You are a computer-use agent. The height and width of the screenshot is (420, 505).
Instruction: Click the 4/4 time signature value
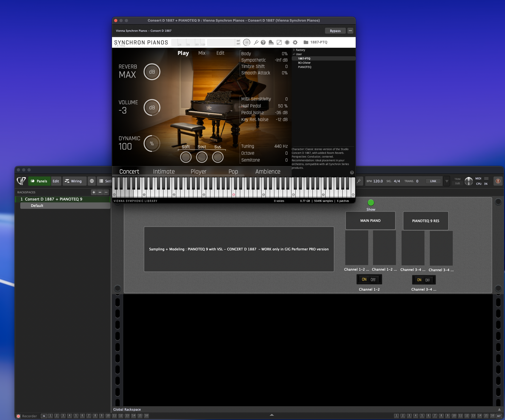[x=397, y=181]
